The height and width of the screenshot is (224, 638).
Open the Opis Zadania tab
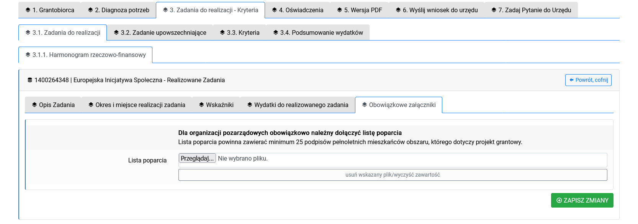tap(53, 105)
